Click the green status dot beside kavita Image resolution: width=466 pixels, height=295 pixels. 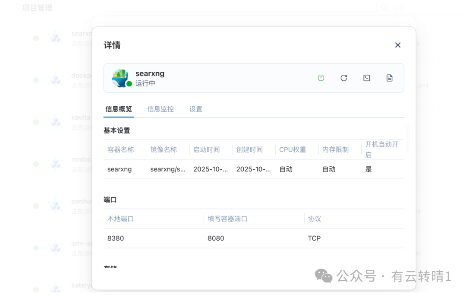tap(36, 121)
